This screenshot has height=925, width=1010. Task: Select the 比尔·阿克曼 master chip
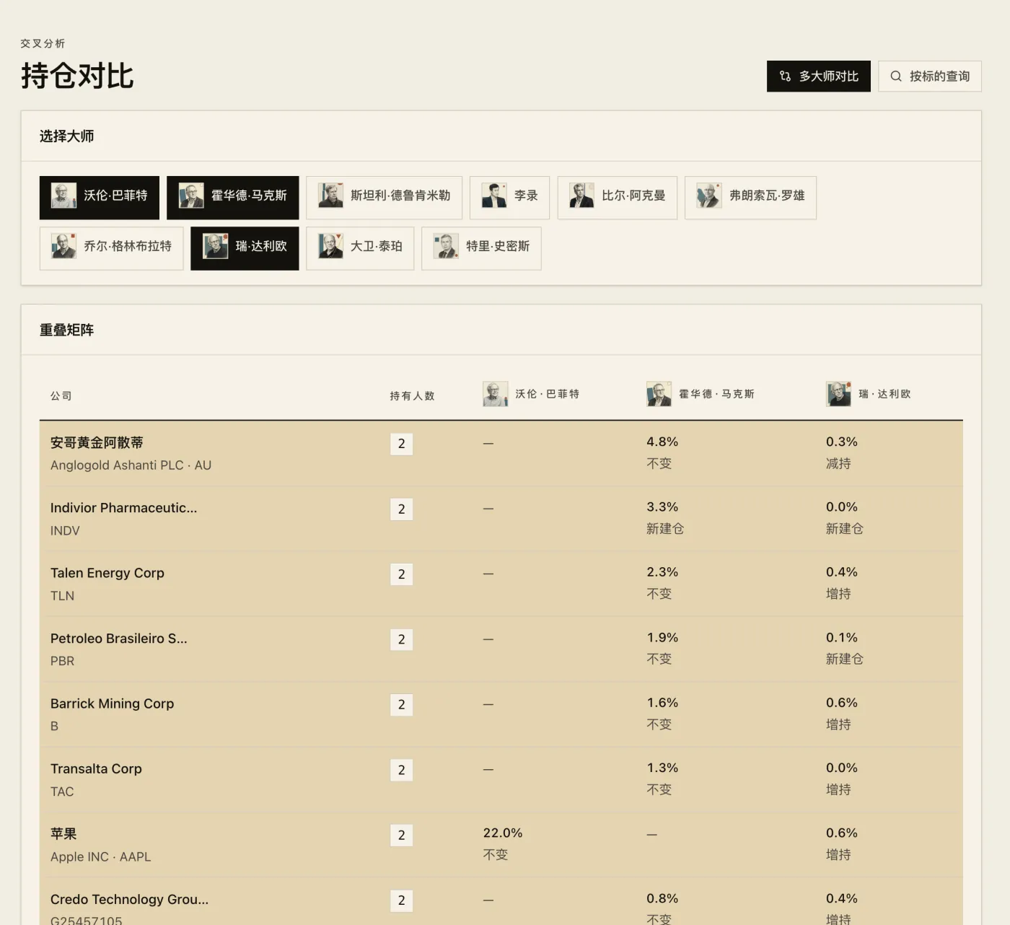(x=617, y=198)
